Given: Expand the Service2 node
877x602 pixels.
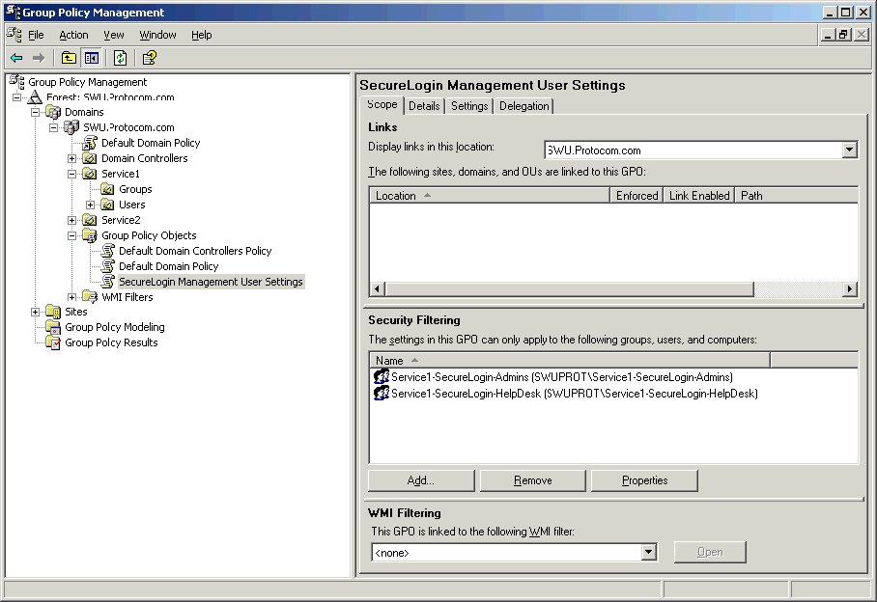Looking at the screenshot, I should coord(71,219).
